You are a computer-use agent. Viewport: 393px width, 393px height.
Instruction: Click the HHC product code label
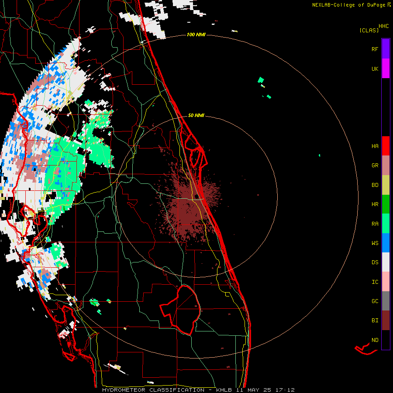[383, 26]
